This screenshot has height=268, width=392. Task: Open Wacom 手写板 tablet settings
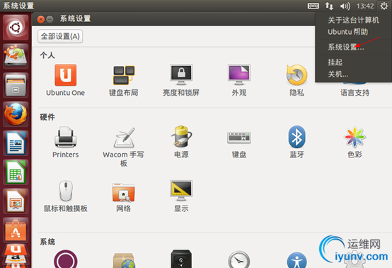click(124, 147)
